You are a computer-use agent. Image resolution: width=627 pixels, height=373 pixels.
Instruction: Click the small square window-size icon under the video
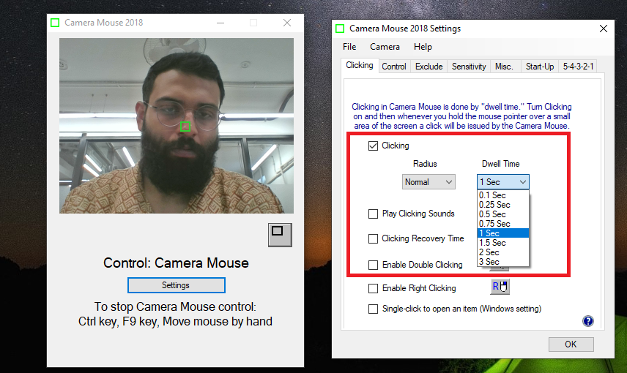(280, 235)
